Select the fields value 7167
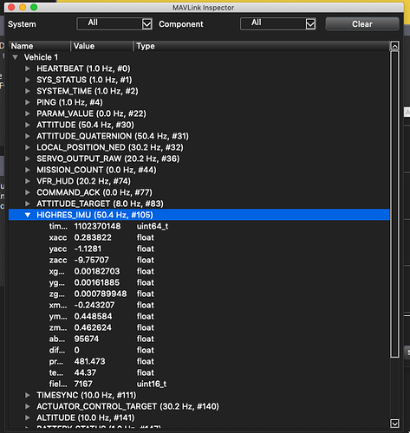Screen dimensions: 410x433 (x=83, y=384)
